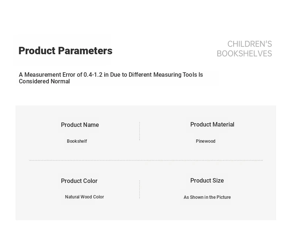
Task: Click the horizontal dashed divider line
Action: (146, 160)
